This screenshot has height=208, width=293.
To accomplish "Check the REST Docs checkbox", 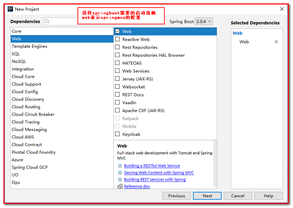I will pos(117,94).
